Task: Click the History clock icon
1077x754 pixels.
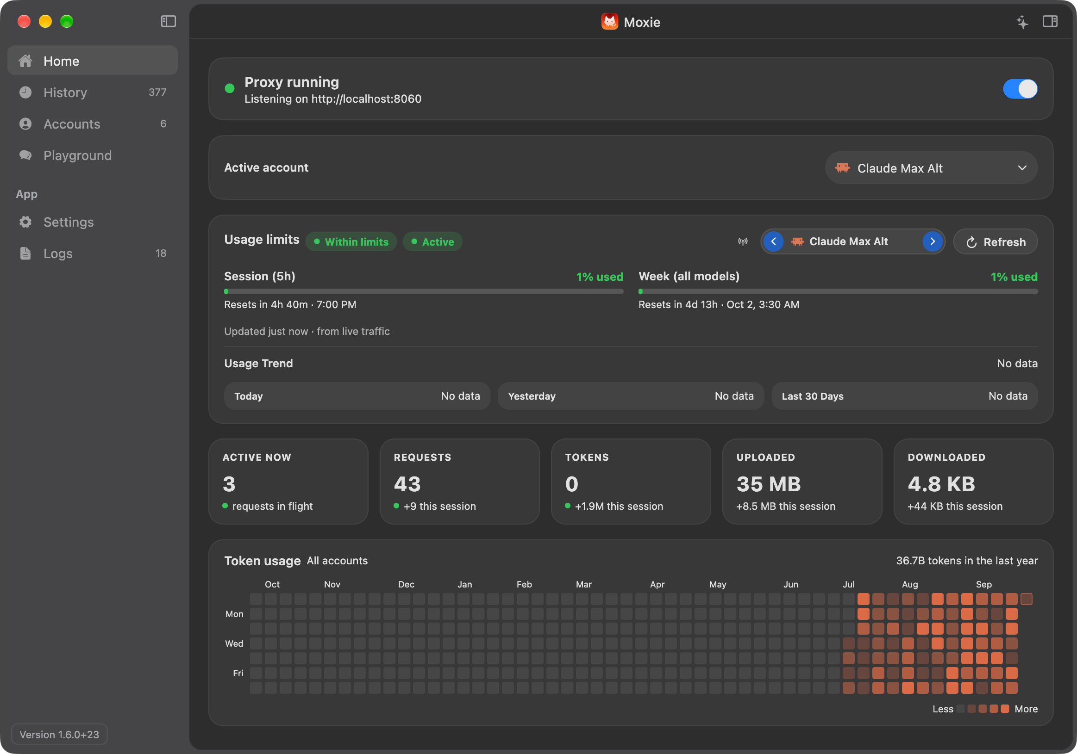Action: pyautogui.click(x=25, y=93)
